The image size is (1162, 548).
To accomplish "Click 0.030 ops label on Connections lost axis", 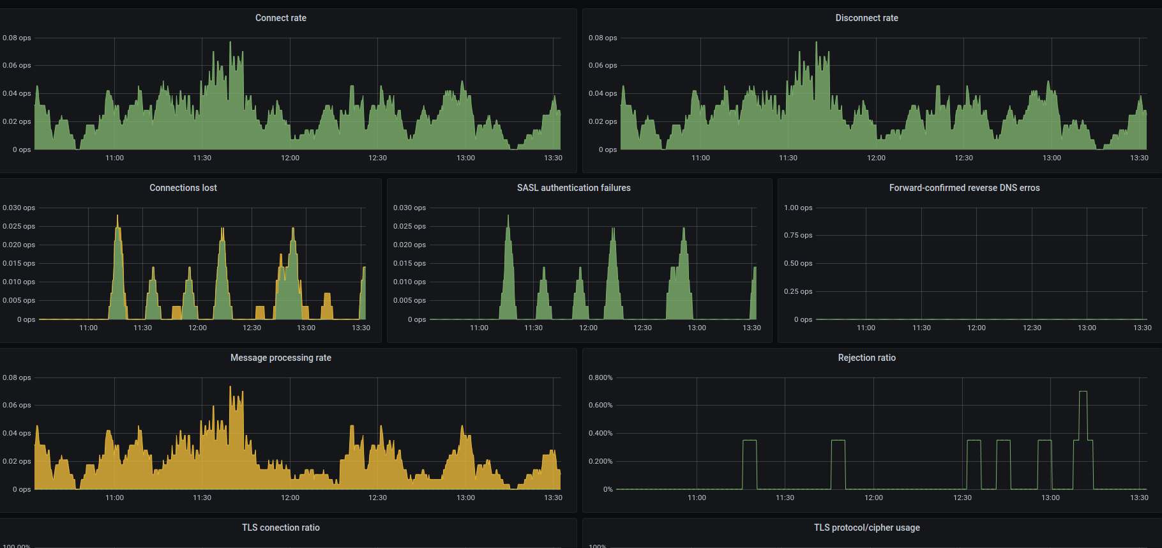I will [x=19, y=208].
